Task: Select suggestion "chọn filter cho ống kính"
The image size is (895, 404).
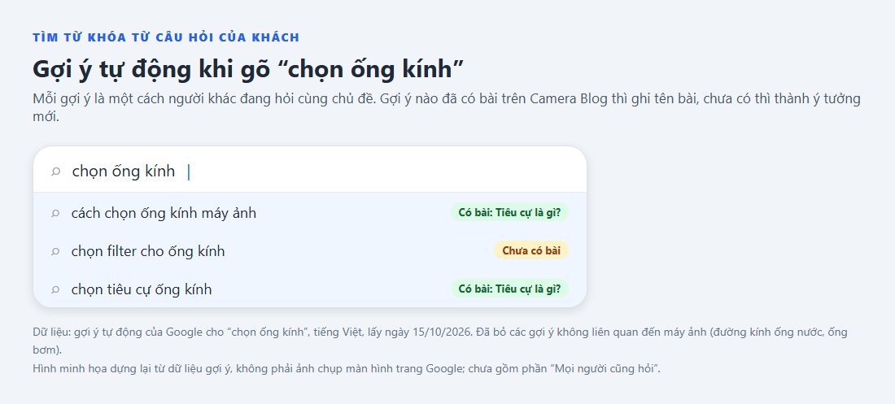Action: [310, 250]
